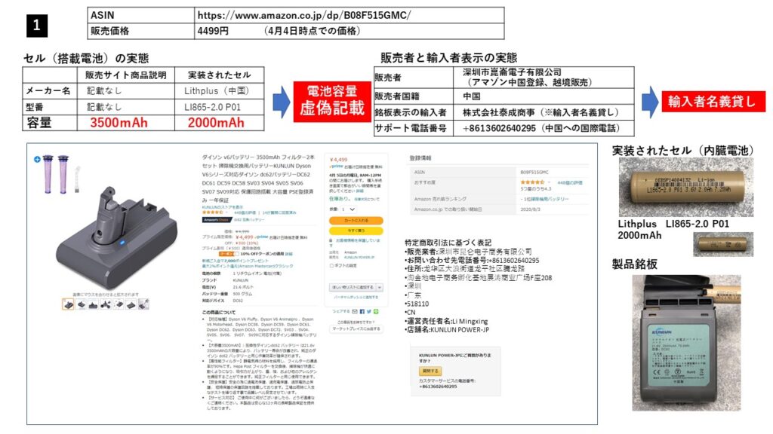This screenshot has width=773, height=434.
Task: Select the last product thumbnail image
Action: pyautogui.click(x=143, y=304)
